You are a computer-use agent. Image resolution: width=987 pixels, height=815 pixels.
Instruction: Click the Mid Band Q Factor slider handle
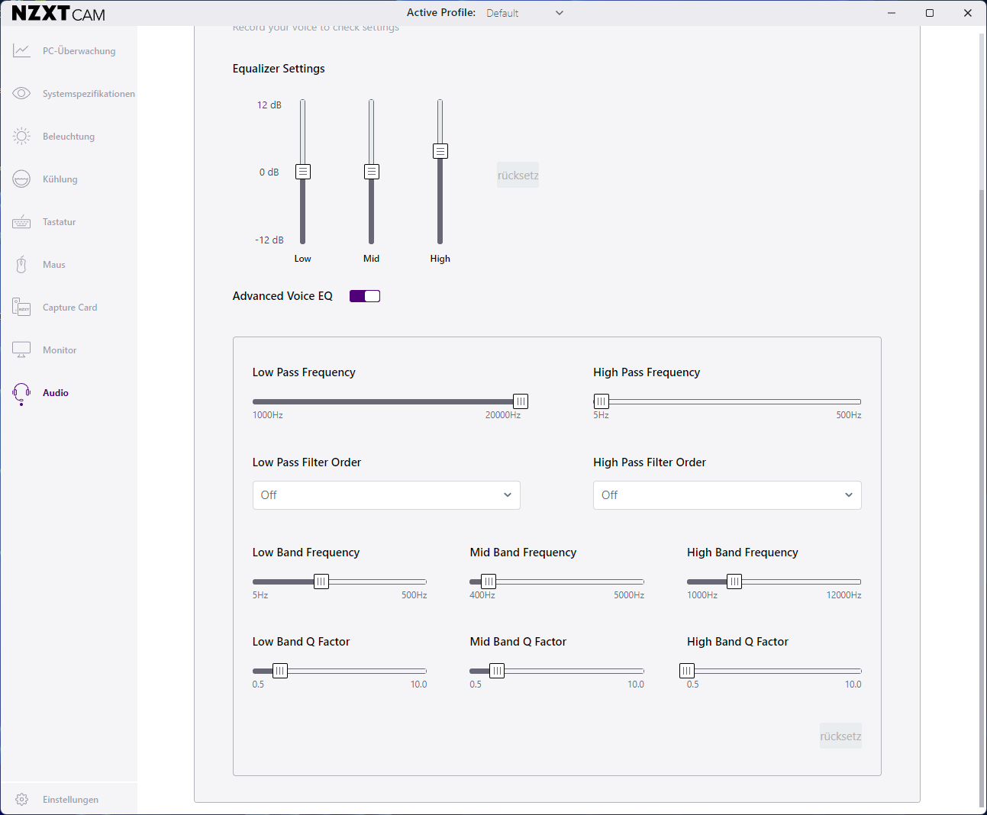[x=497, y=671]
